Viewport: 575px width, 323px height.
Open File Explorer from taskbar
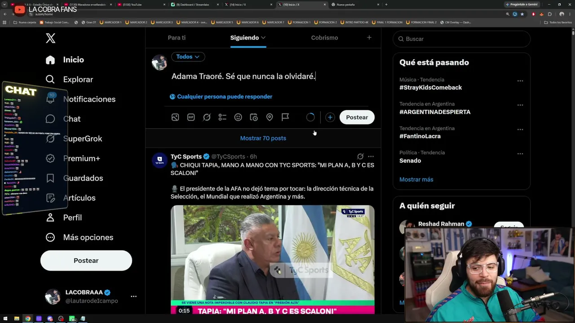click(17, 319)
